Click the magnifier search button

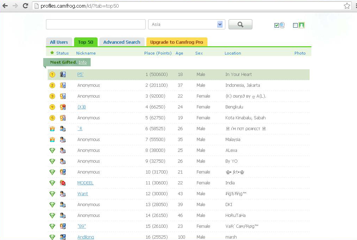coord(240,24)
